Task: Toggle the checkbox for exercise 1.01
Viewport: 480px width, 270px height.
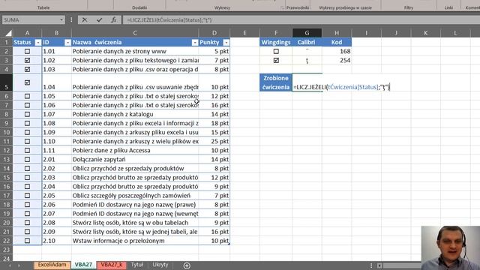Action: pyautogui.click(x=27, y=52)
